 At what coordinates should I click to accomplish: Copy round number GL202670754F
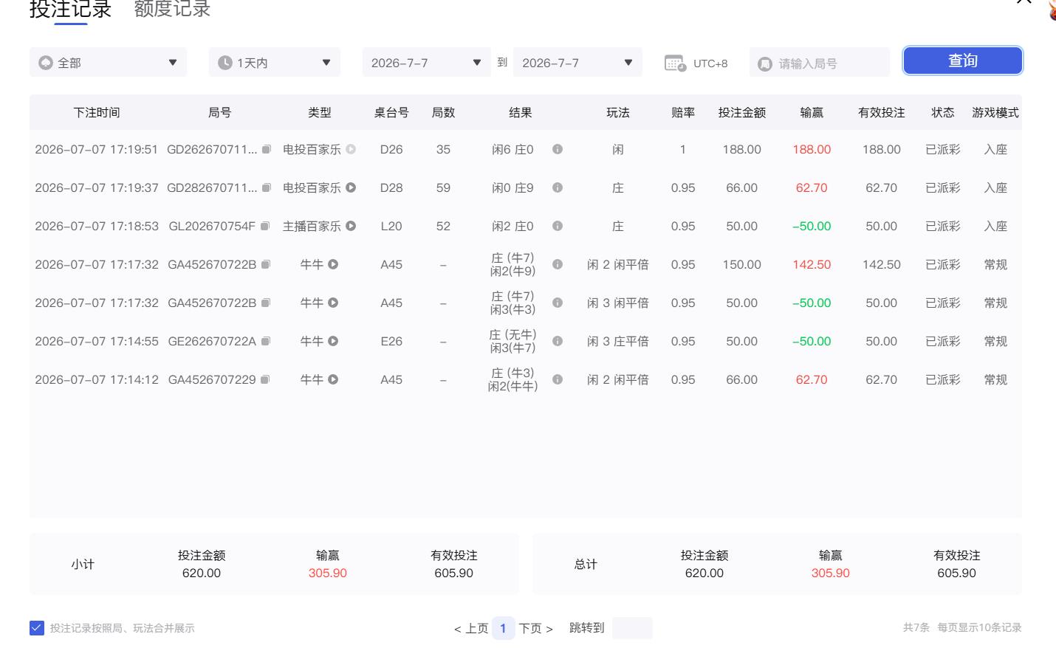265,226
